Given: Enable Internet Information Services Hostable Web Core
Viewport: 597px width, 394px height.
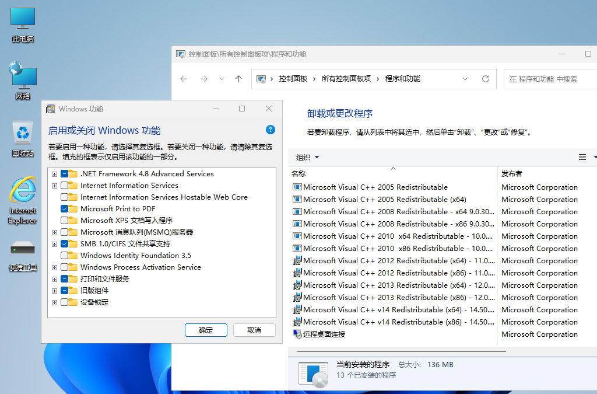Looking at the screenshot, I should (x=64, y=197).
